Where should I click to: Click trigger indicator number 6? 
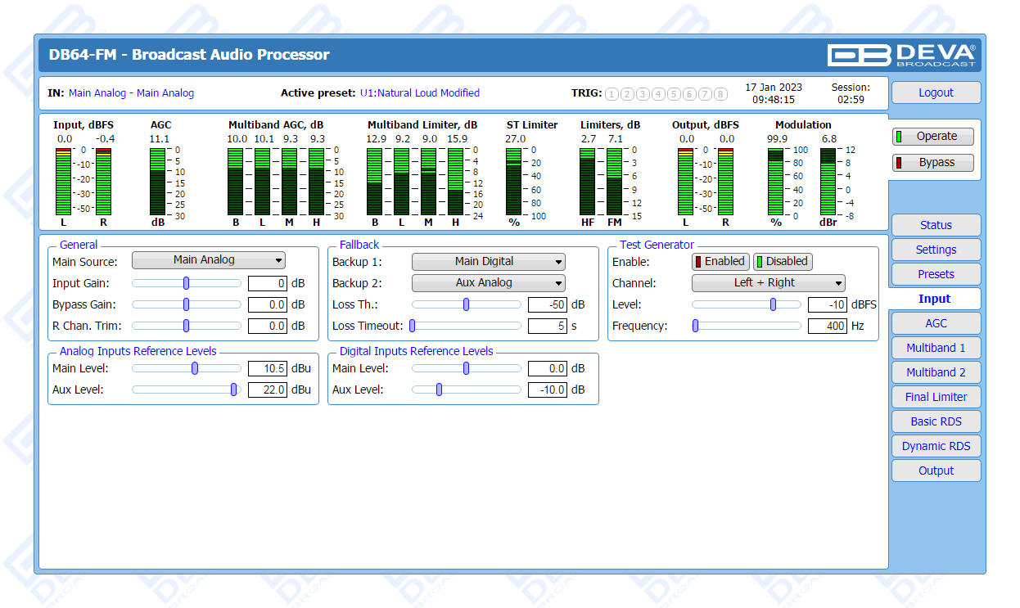(689, 94)
